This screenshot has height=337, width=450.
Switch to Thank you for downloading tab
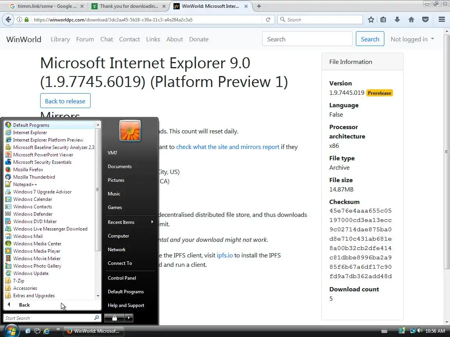(129, 6)
